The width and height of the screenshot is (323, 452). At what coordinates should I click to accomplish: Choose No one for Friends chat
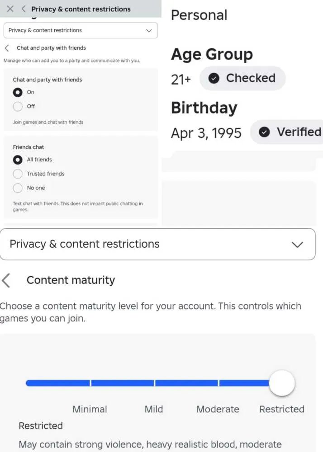pos(18,188)
